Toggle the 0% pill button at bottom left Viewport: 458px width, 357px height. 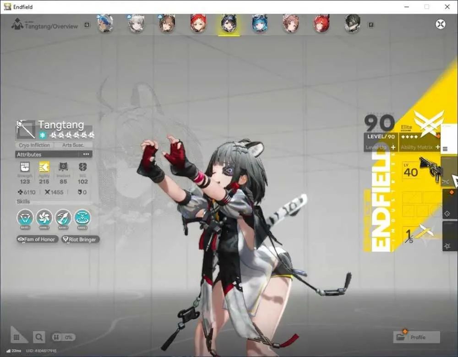[x=63, y=337]
